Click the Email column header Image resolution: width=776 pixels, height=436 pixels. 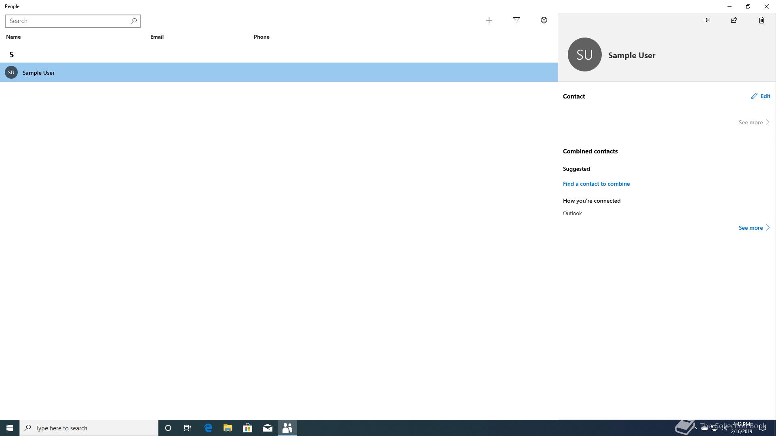click(157, 37)
